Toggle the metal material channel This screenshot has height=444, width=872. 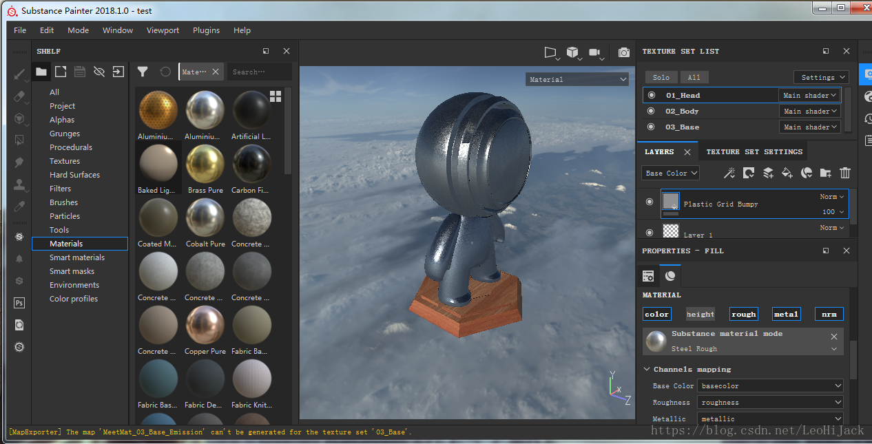pyautogui.click(x=786, y=314)
